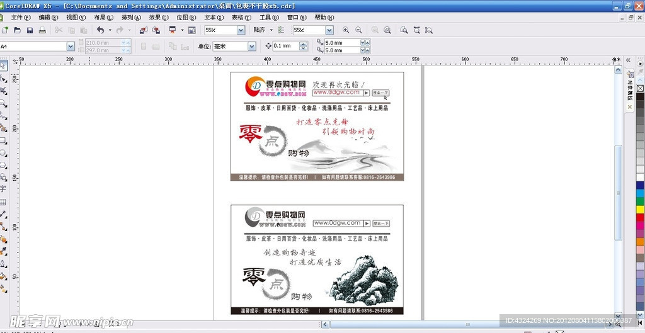The width and height of the screenshot is (645, 333).
Task: Open the 窗口(W) menu
Action: (x=297, y=18)
